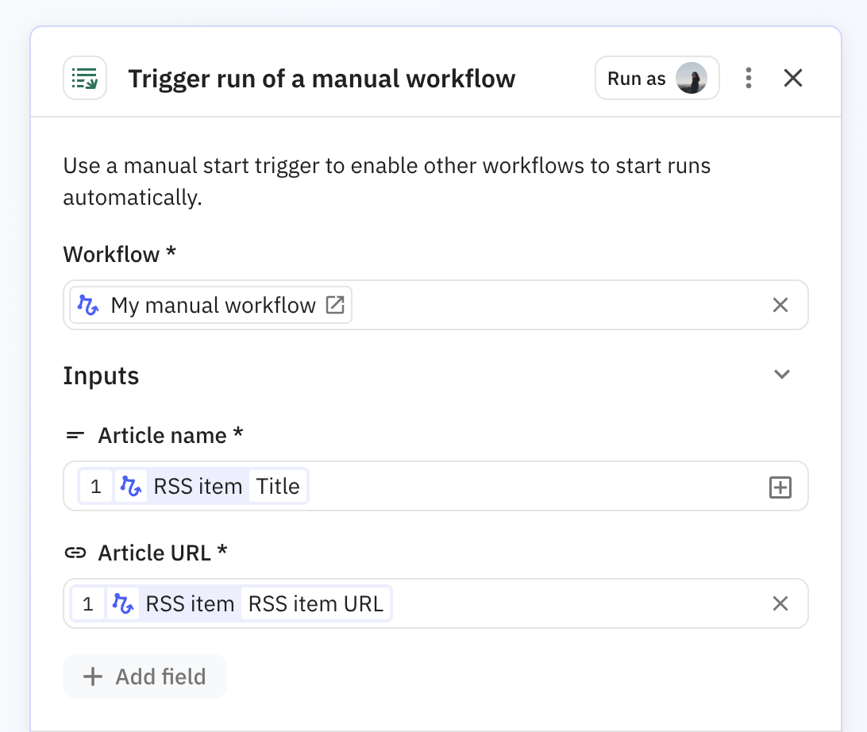Clear the Article URL field value
This screenshot has width=867, height=732.
tap(780, 604)
